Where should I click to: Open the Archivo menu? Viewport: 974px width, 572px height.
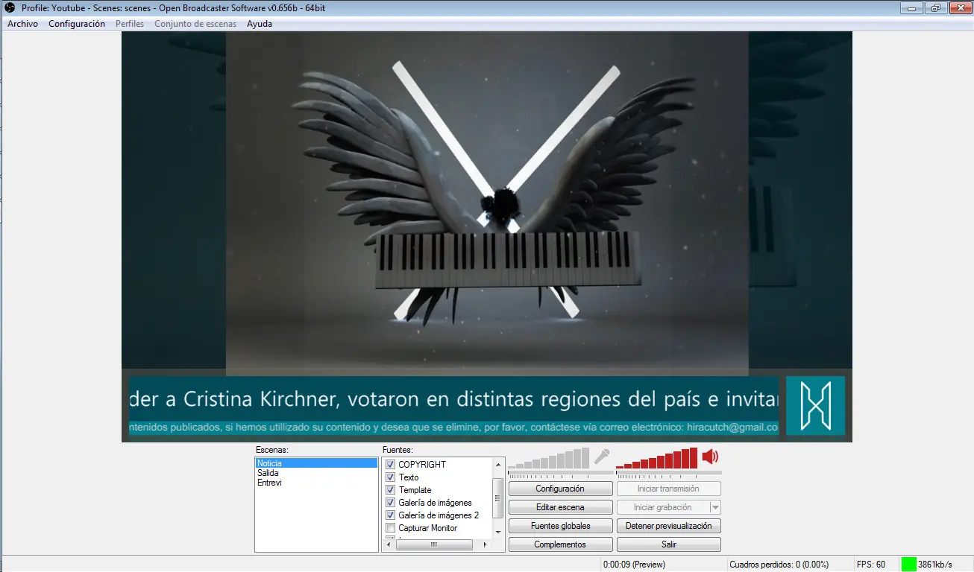point(22,24)
